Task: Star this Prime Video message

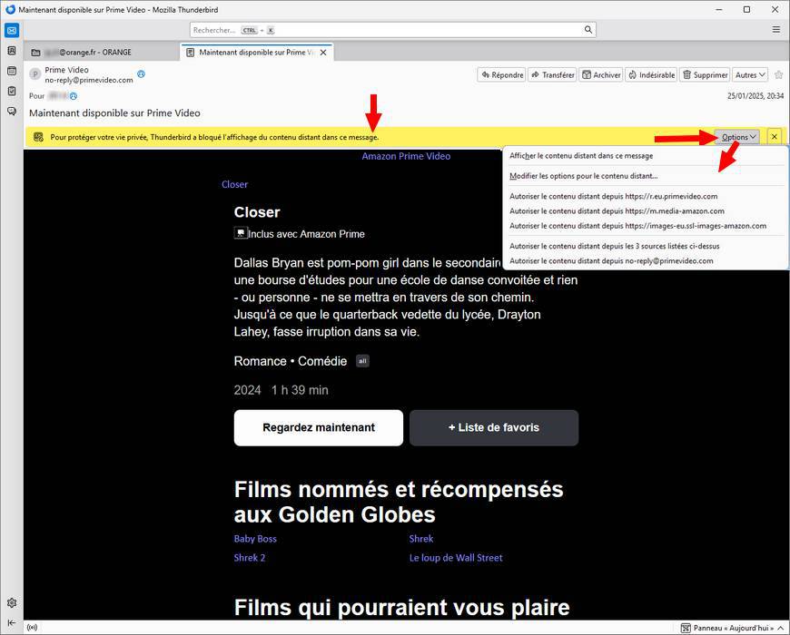Action: 778,75
